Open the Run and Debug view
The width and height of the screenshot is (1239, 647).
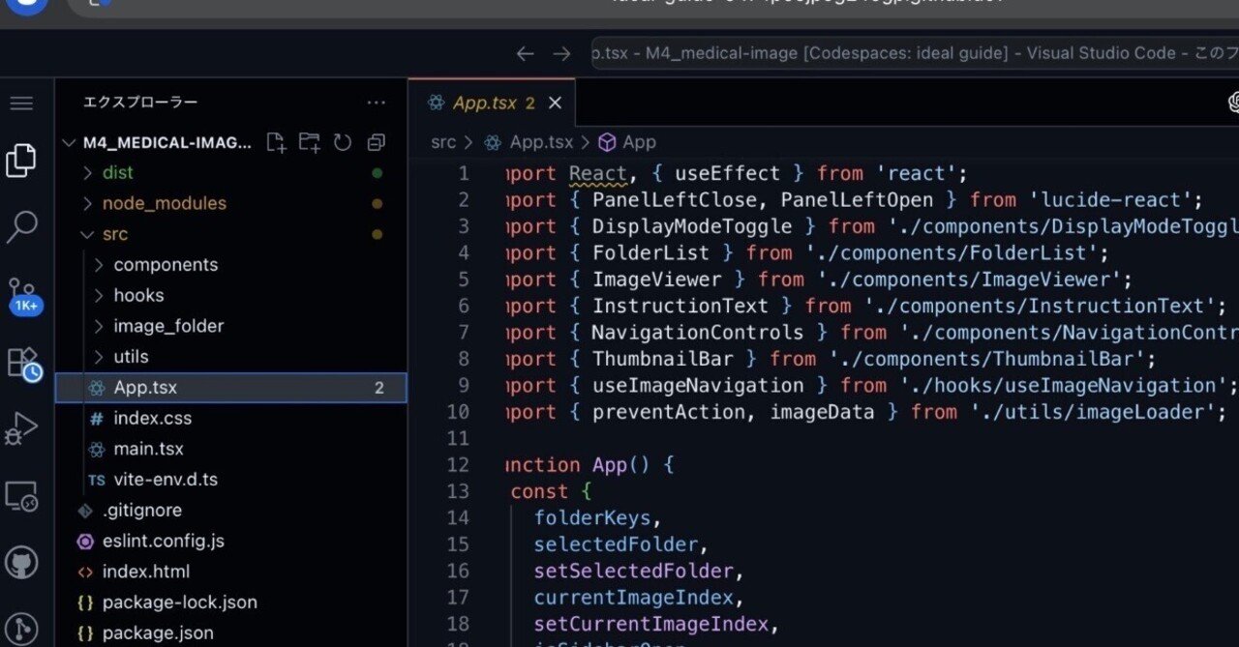pyautogui.click(x=21, y=428)
